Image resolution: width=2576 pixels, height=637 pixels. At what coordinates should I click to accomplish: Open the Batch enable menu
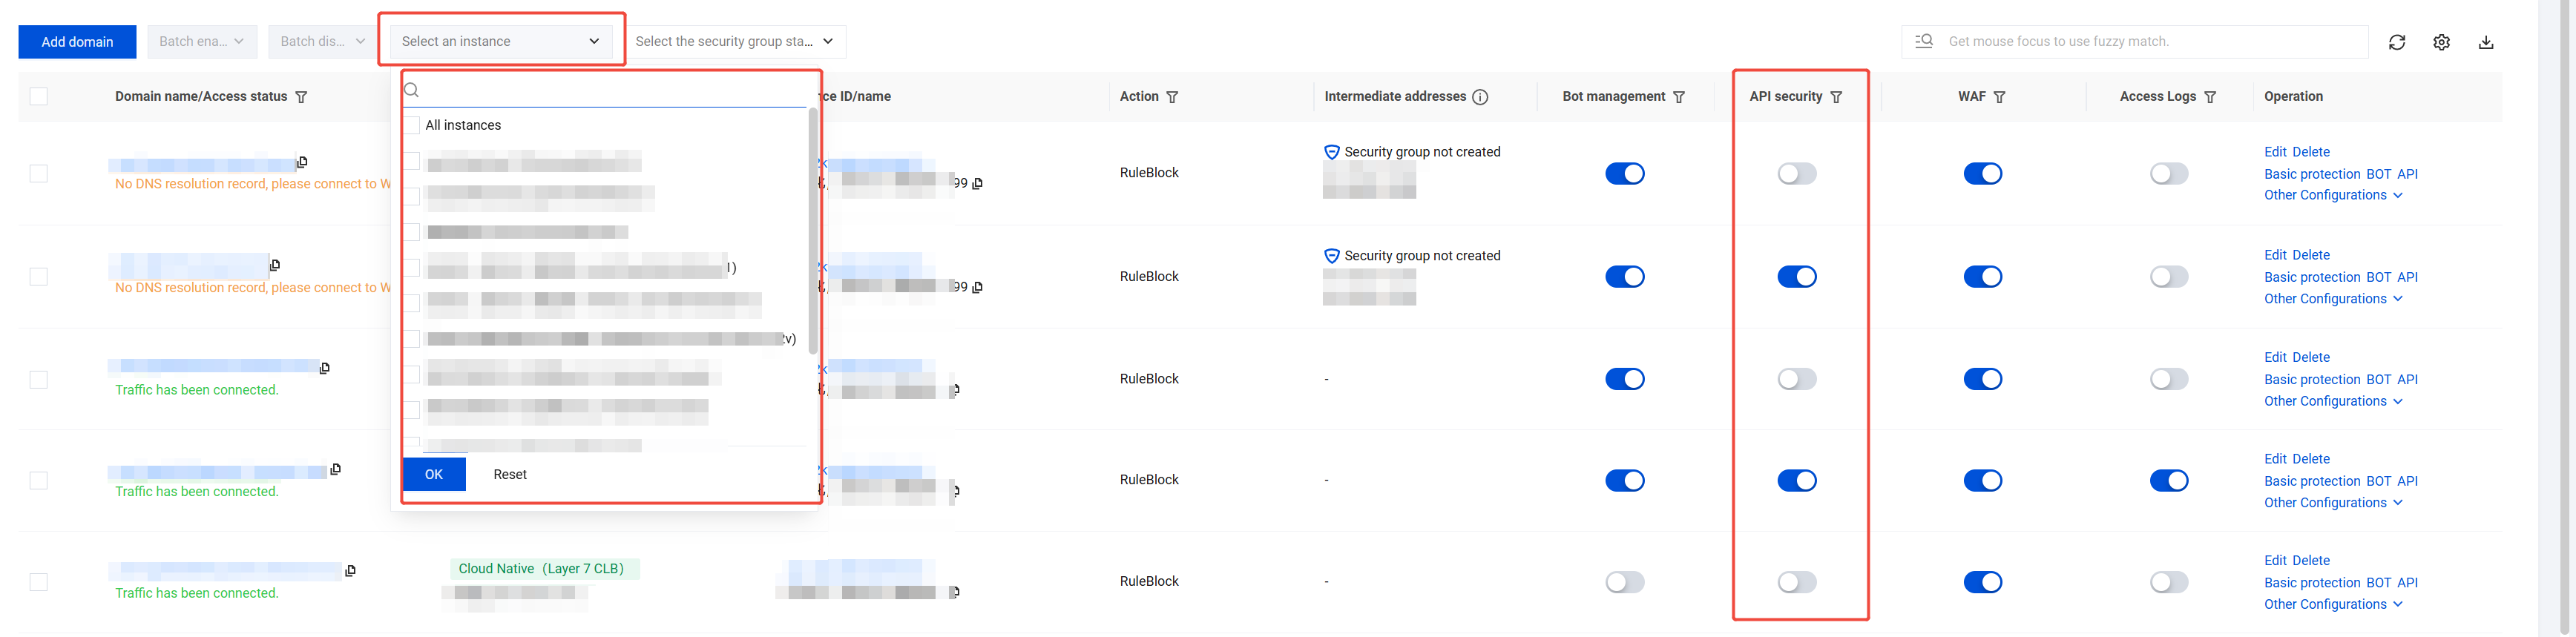point(202,41)
